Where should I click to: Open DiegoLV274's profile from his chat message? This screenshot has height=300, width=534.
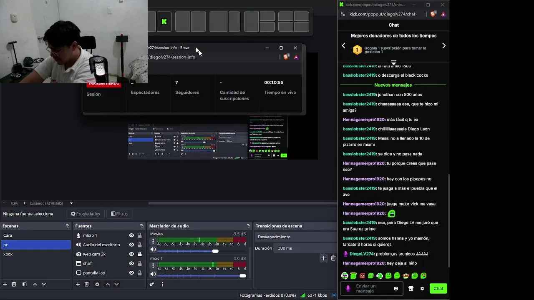click(362, 254)
